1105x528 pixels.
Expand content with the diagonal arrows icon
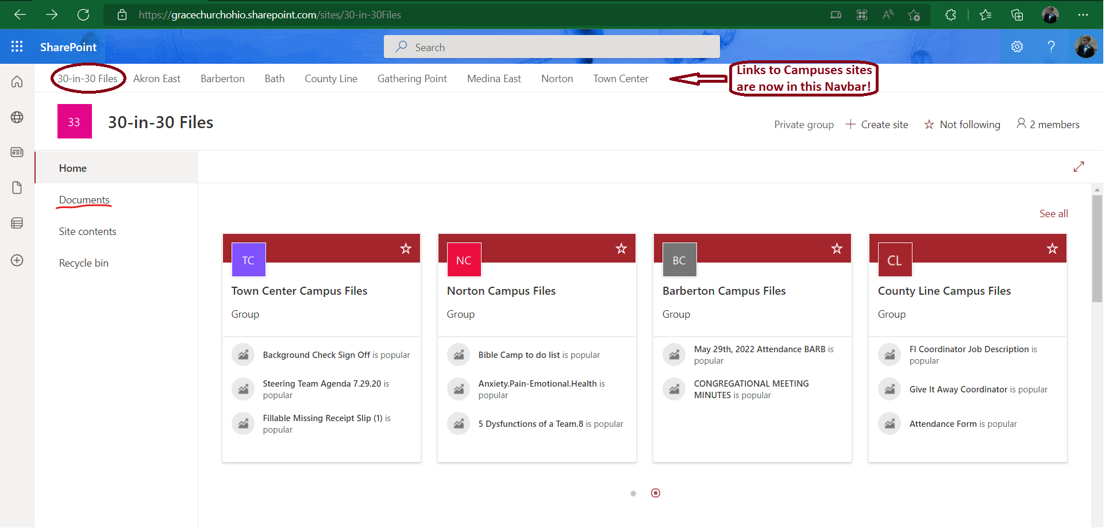click(x=1079, y=167)
